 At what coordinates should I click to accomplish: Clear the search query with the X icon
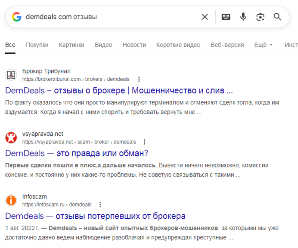coord(205,17)
